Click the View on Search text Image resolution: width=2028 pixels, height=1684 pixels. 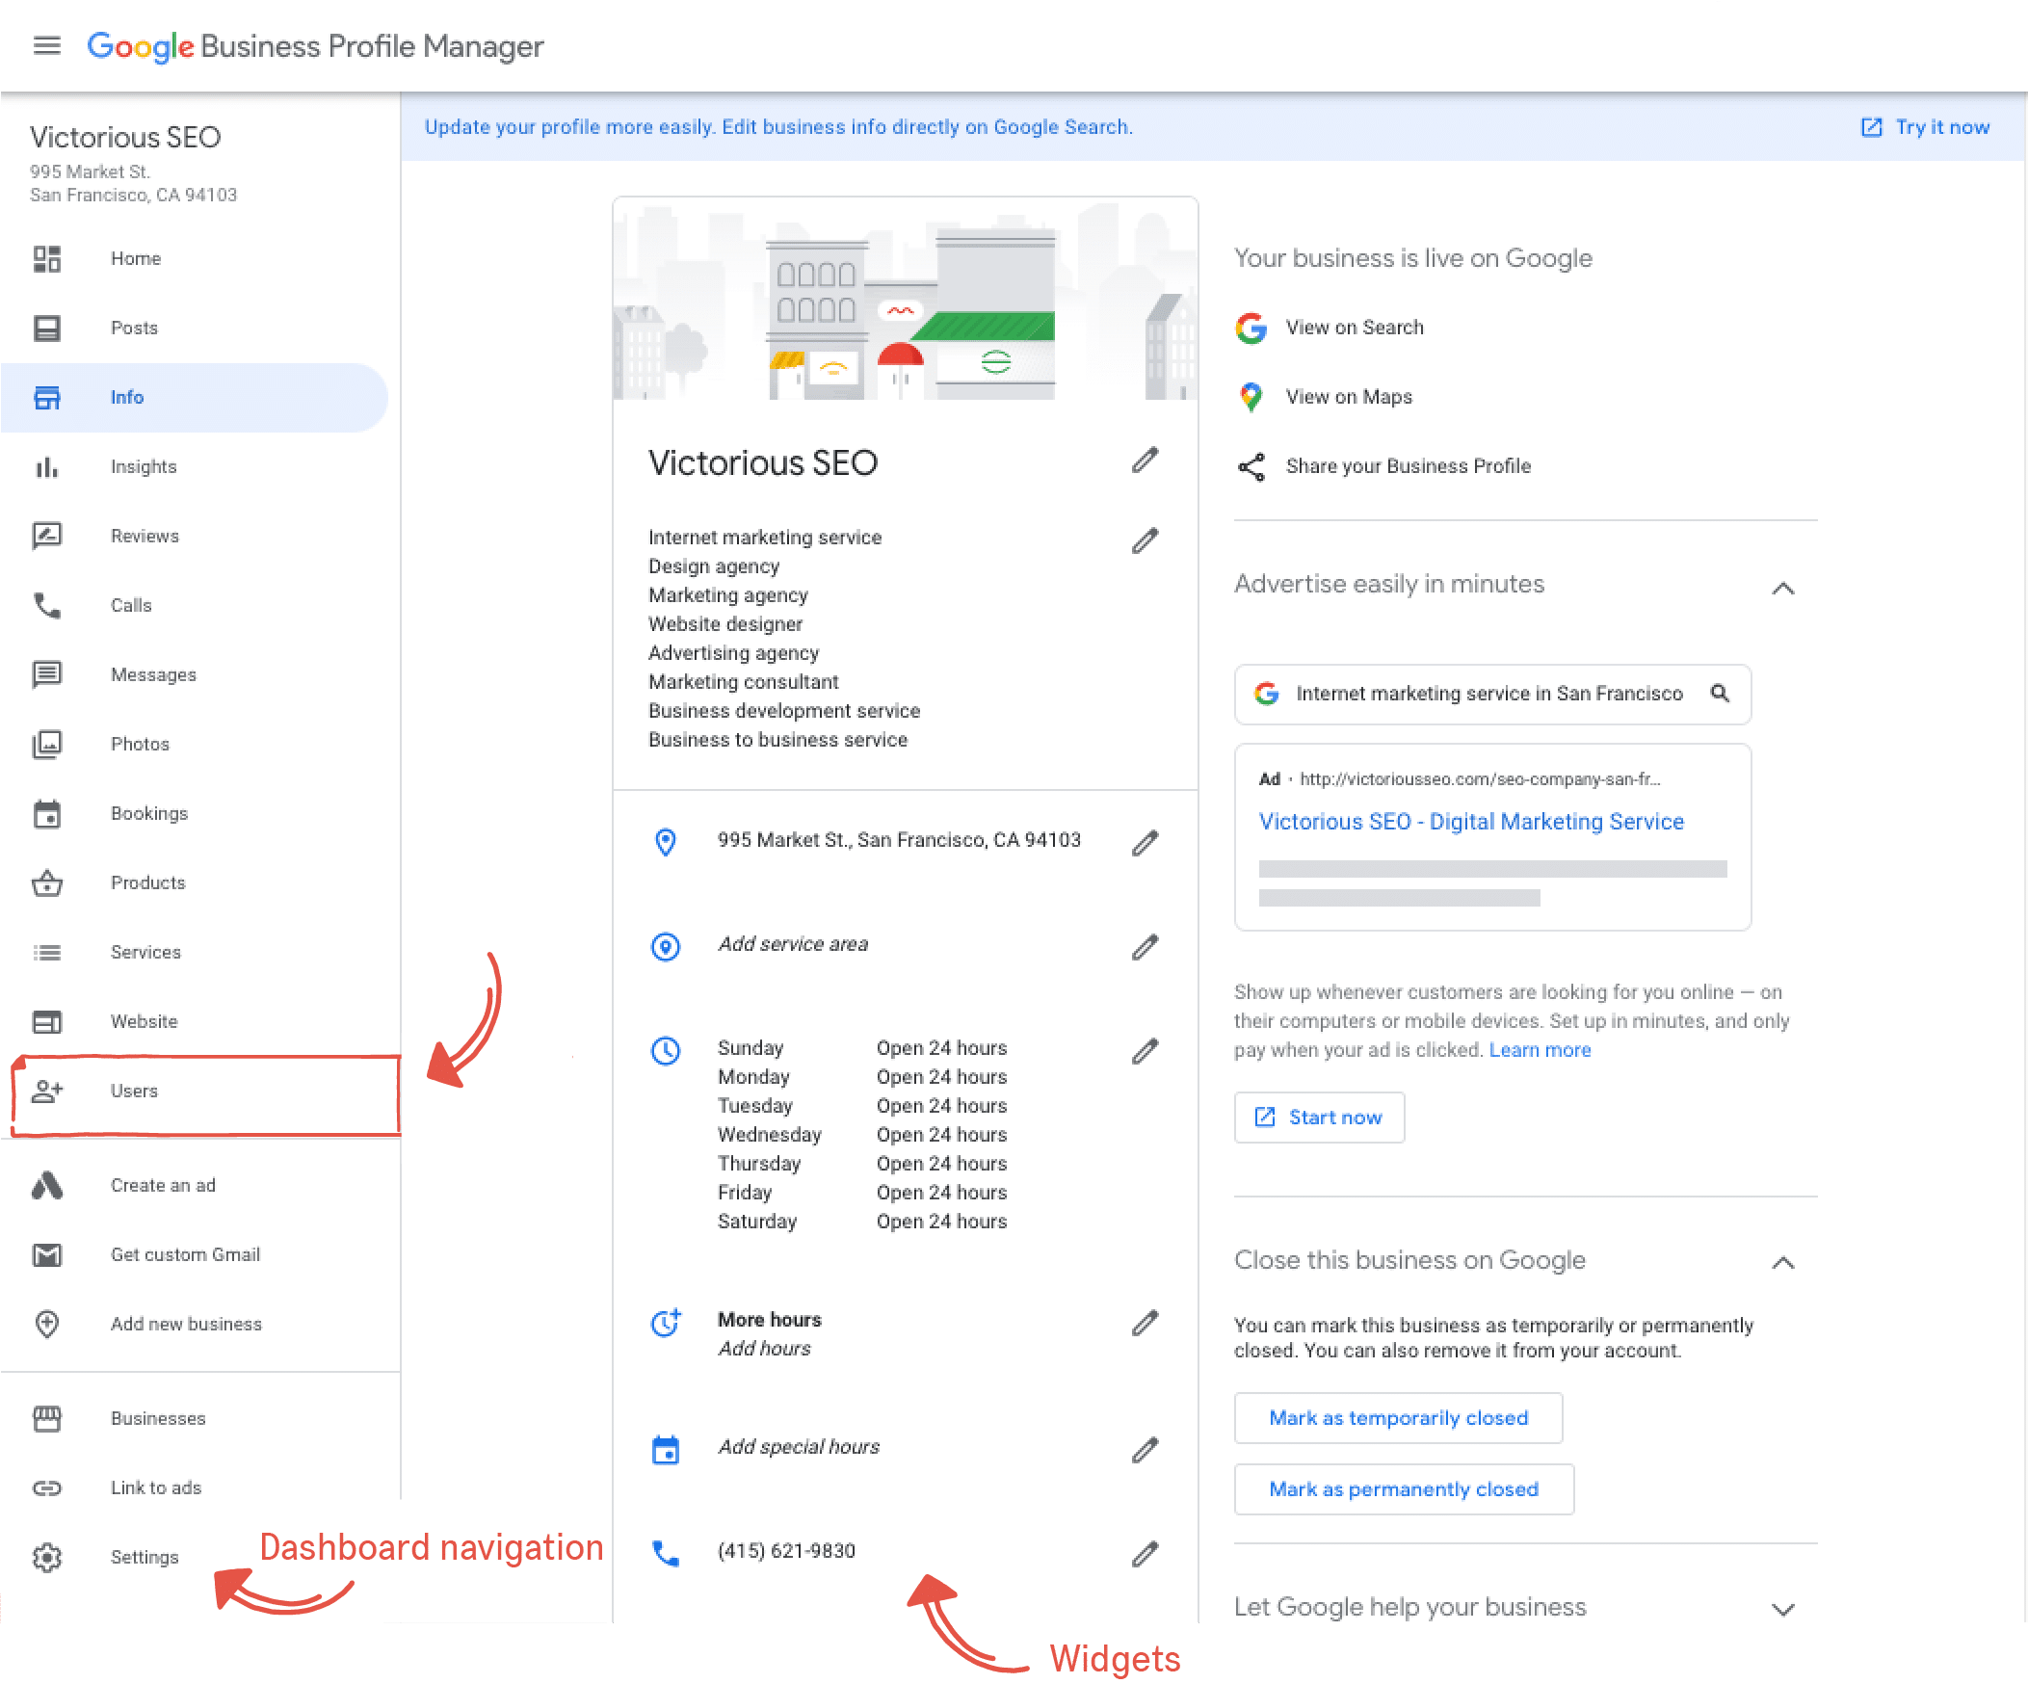1354,328
